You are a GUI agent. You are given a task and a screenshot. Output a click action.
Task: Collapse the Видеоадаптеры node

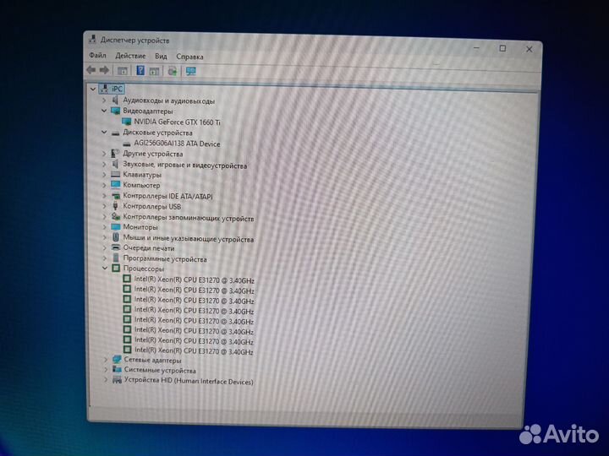pos(104,111)
